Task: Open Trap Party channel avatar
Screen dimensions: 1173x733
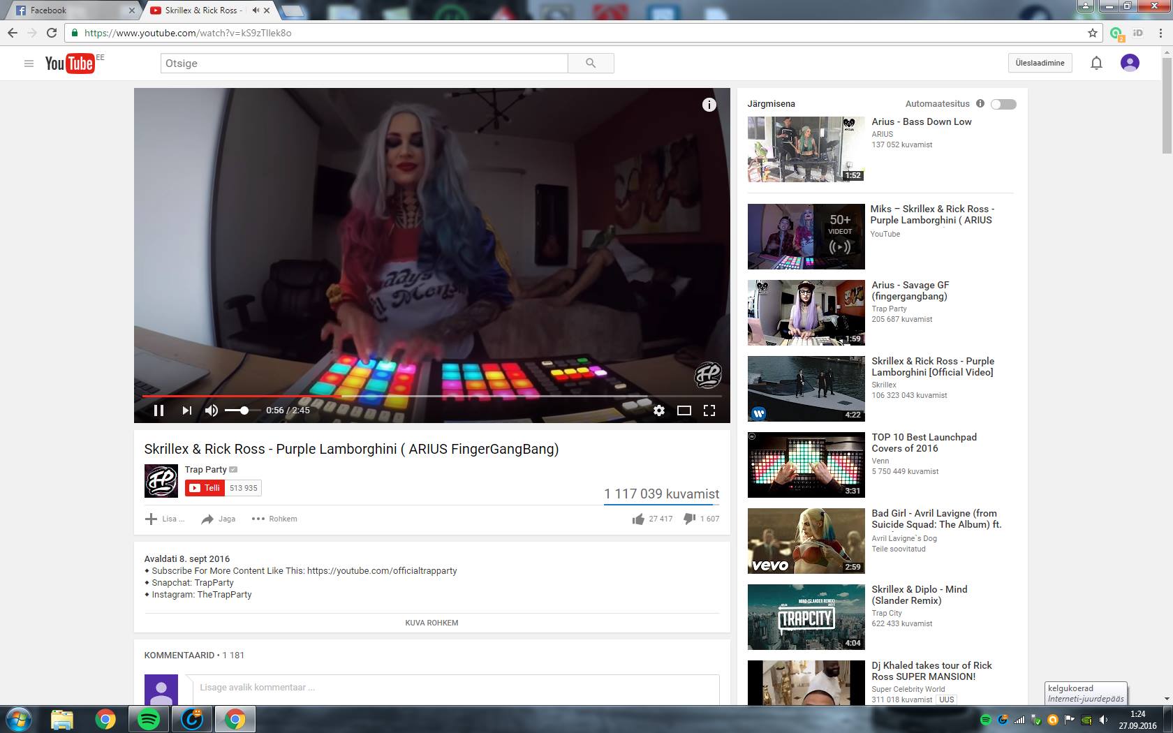Action: (x=161, y=481)
